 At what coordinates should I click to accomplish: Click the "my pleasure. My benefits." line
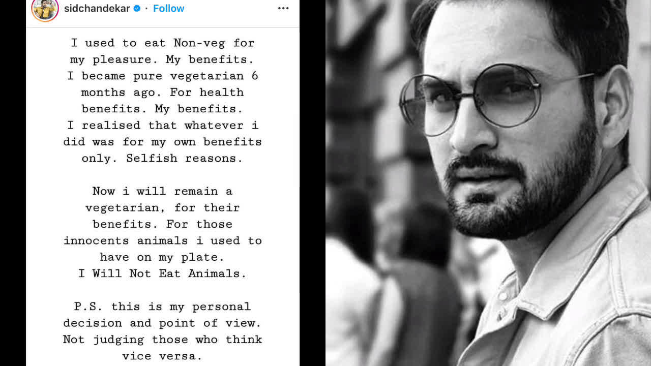pos(162,59)
